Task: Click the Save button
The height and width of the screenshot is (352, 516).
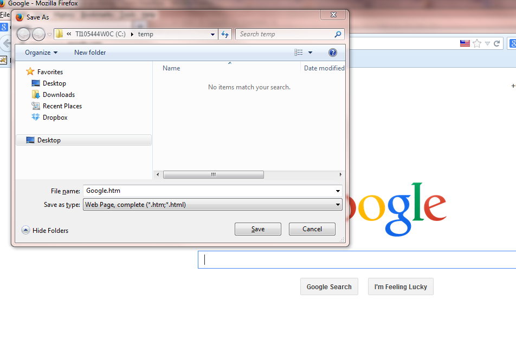Action: (x=258, y=229)
